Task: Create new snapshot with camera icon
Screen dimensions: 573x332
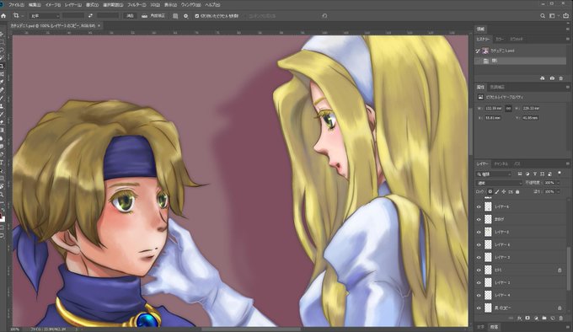Action: click(x=552, y=78)
